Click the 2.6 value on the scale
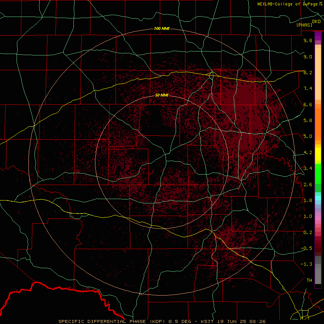This screenshot has height=324, width=324. [308, 185]
